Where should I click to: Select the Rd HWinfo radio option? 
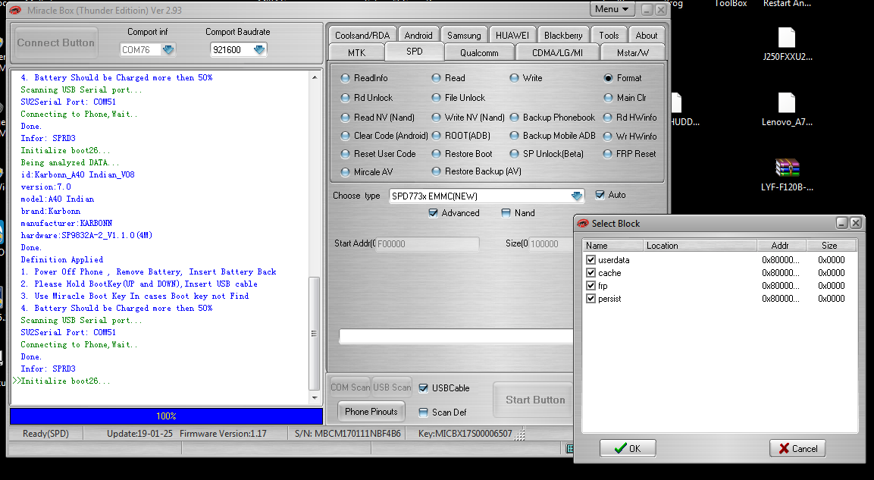(608, 118)
